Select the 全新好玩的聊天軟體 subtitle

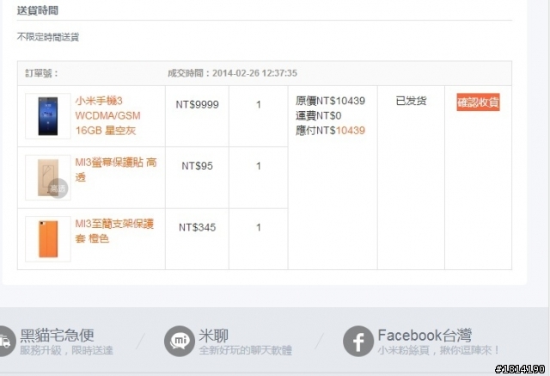click(x=246, y=350)
